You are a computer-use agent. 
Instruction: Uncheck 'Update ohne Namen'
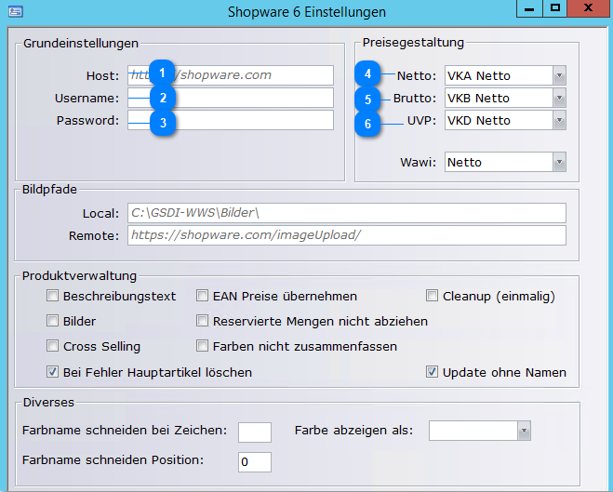[432, 372]
